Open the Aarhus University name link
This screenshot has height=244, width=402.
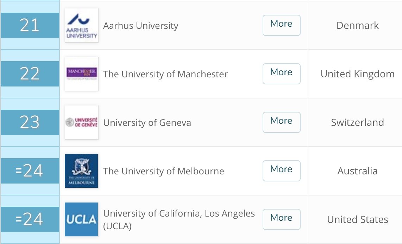tap(141, 26)
